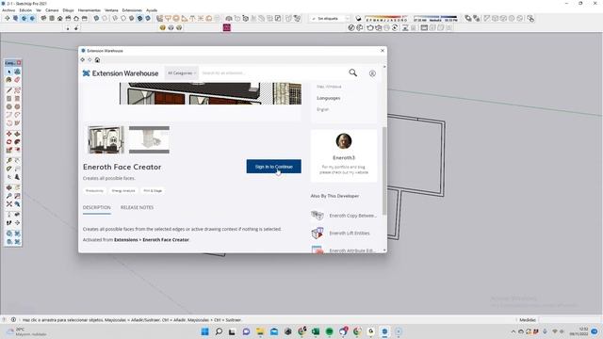Screen dimensions: 603x339
Task: Activate the Move tool
Action: click(x=8, y=134)
